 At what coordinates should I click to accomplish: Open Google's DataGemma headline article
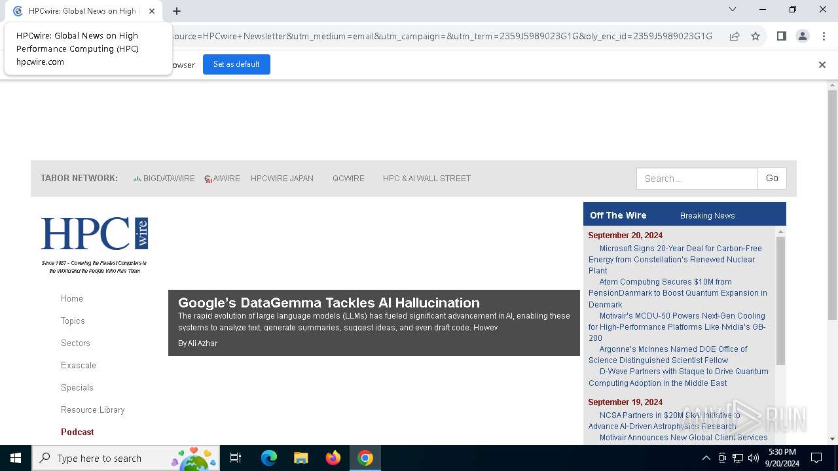329,303
